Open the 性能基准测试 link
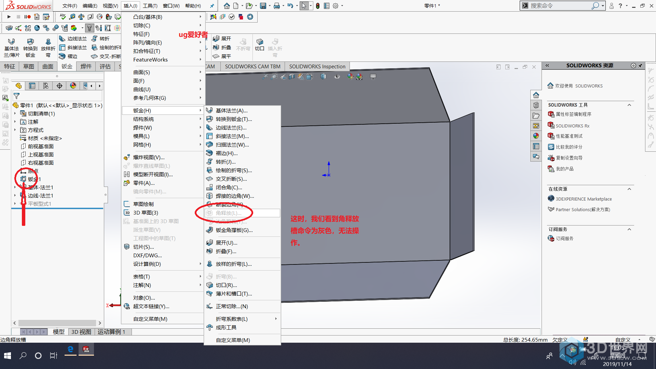The width and height of the screenshot is (656, 369). click(x=569, y=136)
